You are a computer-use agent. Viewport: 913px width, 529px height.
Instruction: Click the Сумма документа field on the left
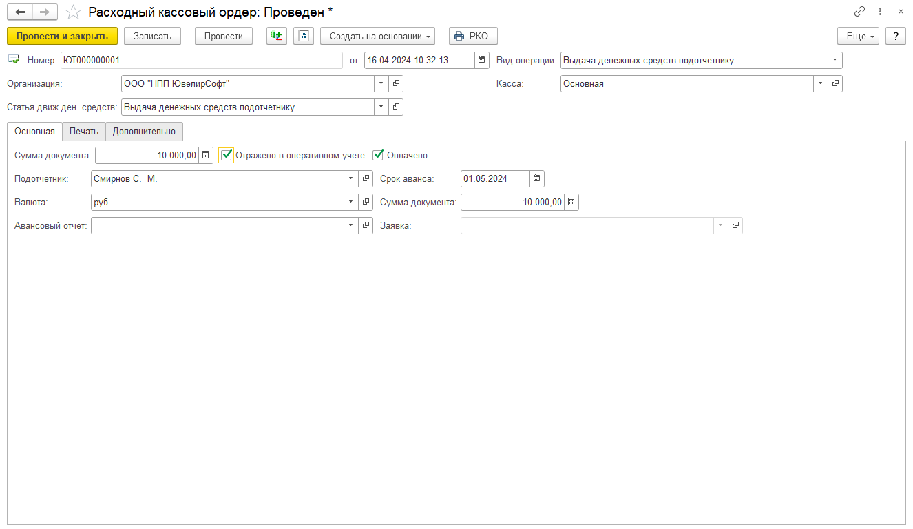pyautogui.click(x=147, y=155)
